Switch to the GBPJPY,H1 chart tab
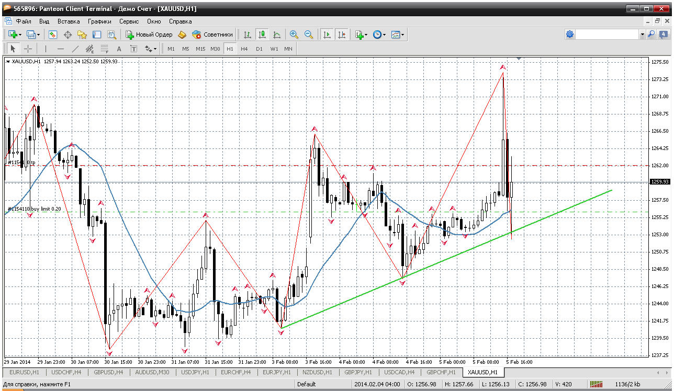 358,372
